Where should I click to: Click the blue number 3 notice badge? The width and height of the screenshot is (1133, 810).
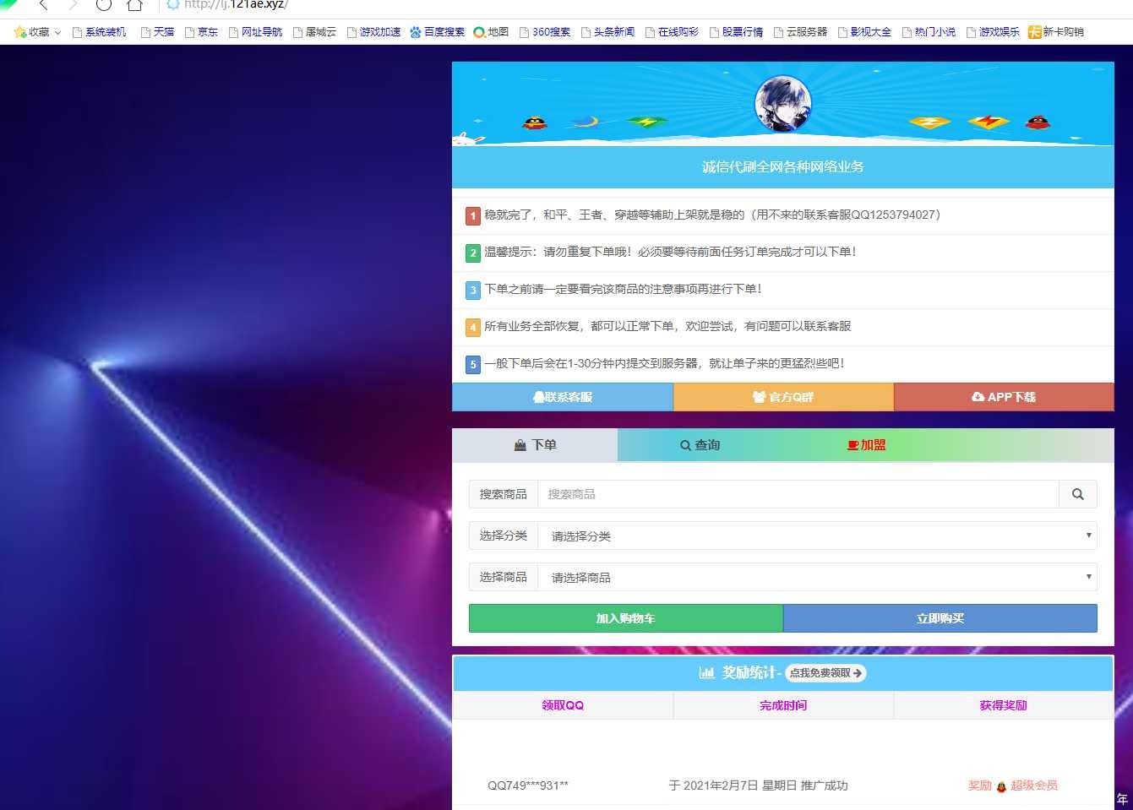click(x=473, y=290)
